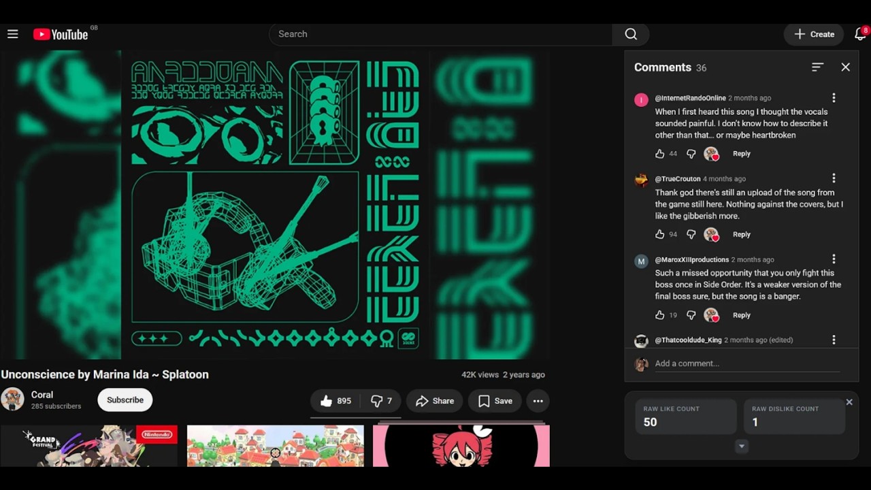The width and height of the screenshot is (871, 490).
Task: Dislike the video showing 7 dislikes
Action: point(381,401)
